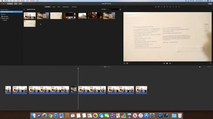Switch to the Transitions tab
This screenshot has height=119, width=213.
coord(74,7)
